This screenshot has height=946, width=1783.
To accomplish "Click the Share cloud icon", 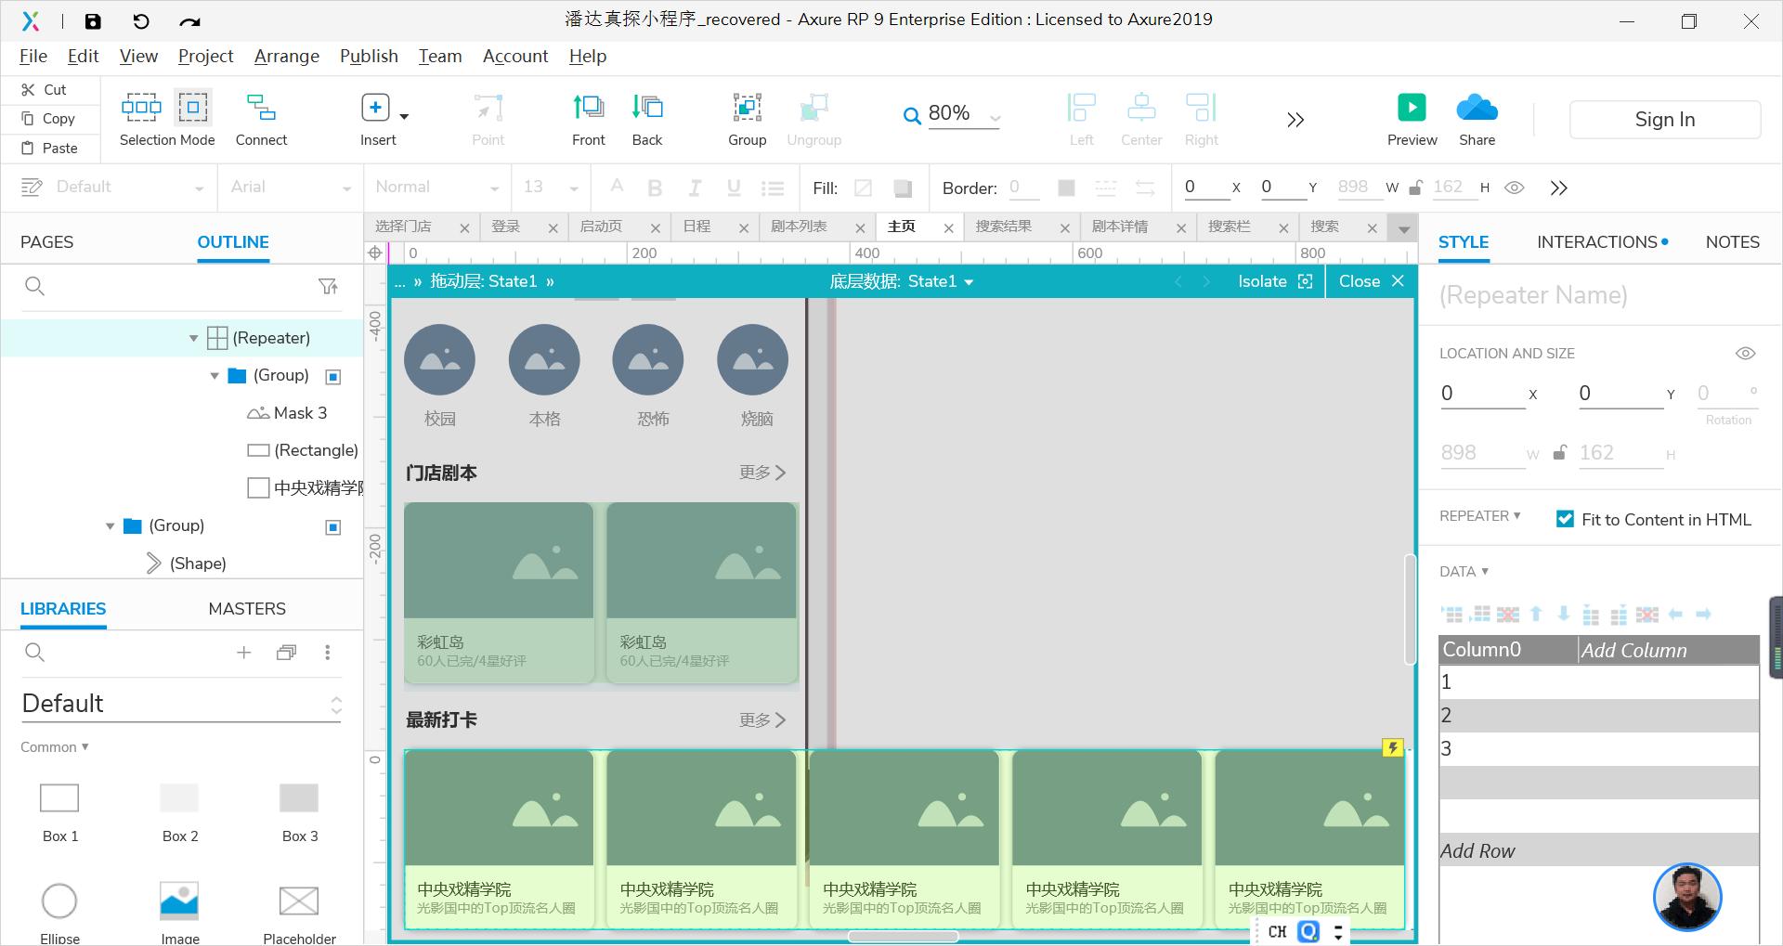I will click(x=1477, y=108).
